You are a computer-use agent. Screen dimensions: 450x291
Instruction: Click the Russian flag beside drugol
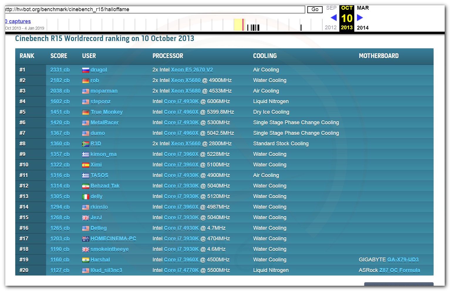pos(85,70)
